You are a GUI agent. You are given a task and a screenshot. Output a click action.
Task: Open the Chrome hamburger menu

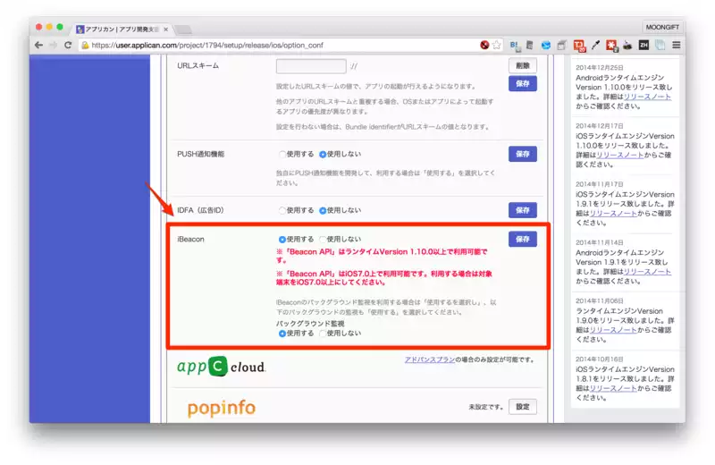(x=677, y=45)
